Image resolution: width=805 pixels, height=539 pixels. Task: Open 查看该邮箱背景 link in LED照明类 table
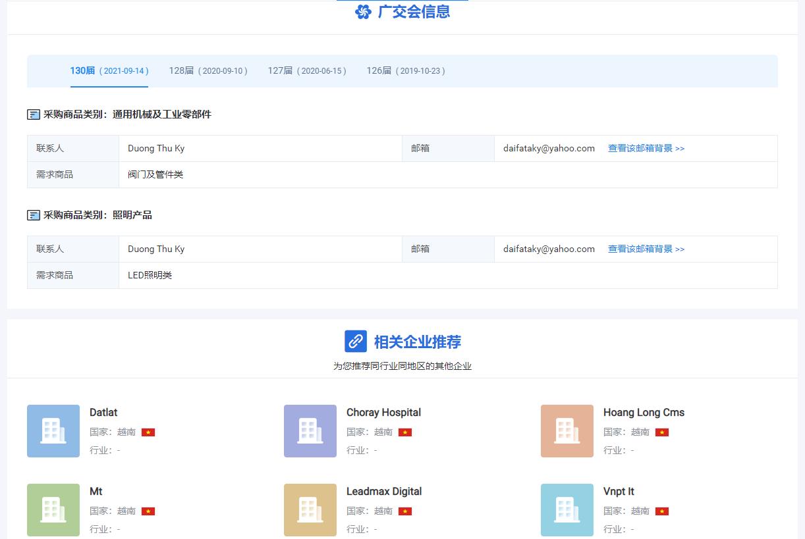[x=646, y=249]
